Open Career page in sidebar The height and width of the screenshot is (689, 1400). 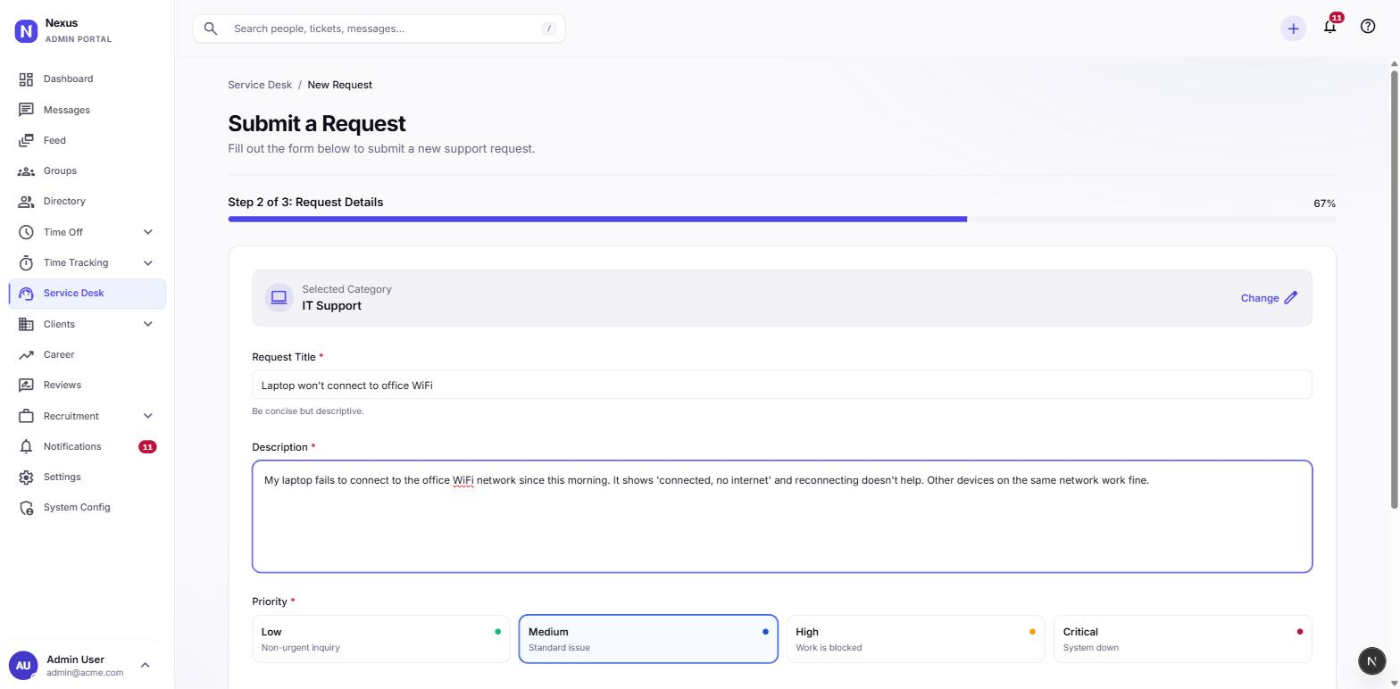[x=87, y=355]
